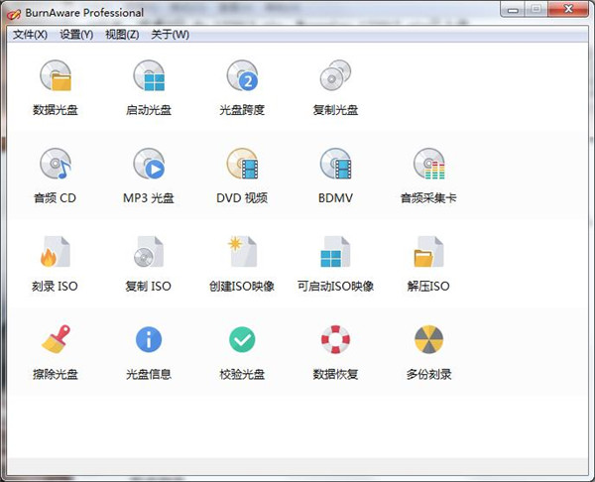Screen dimensions: 595x482
Task: Launch the 启动光盘 boot disc tool
Action: (149, 76)
